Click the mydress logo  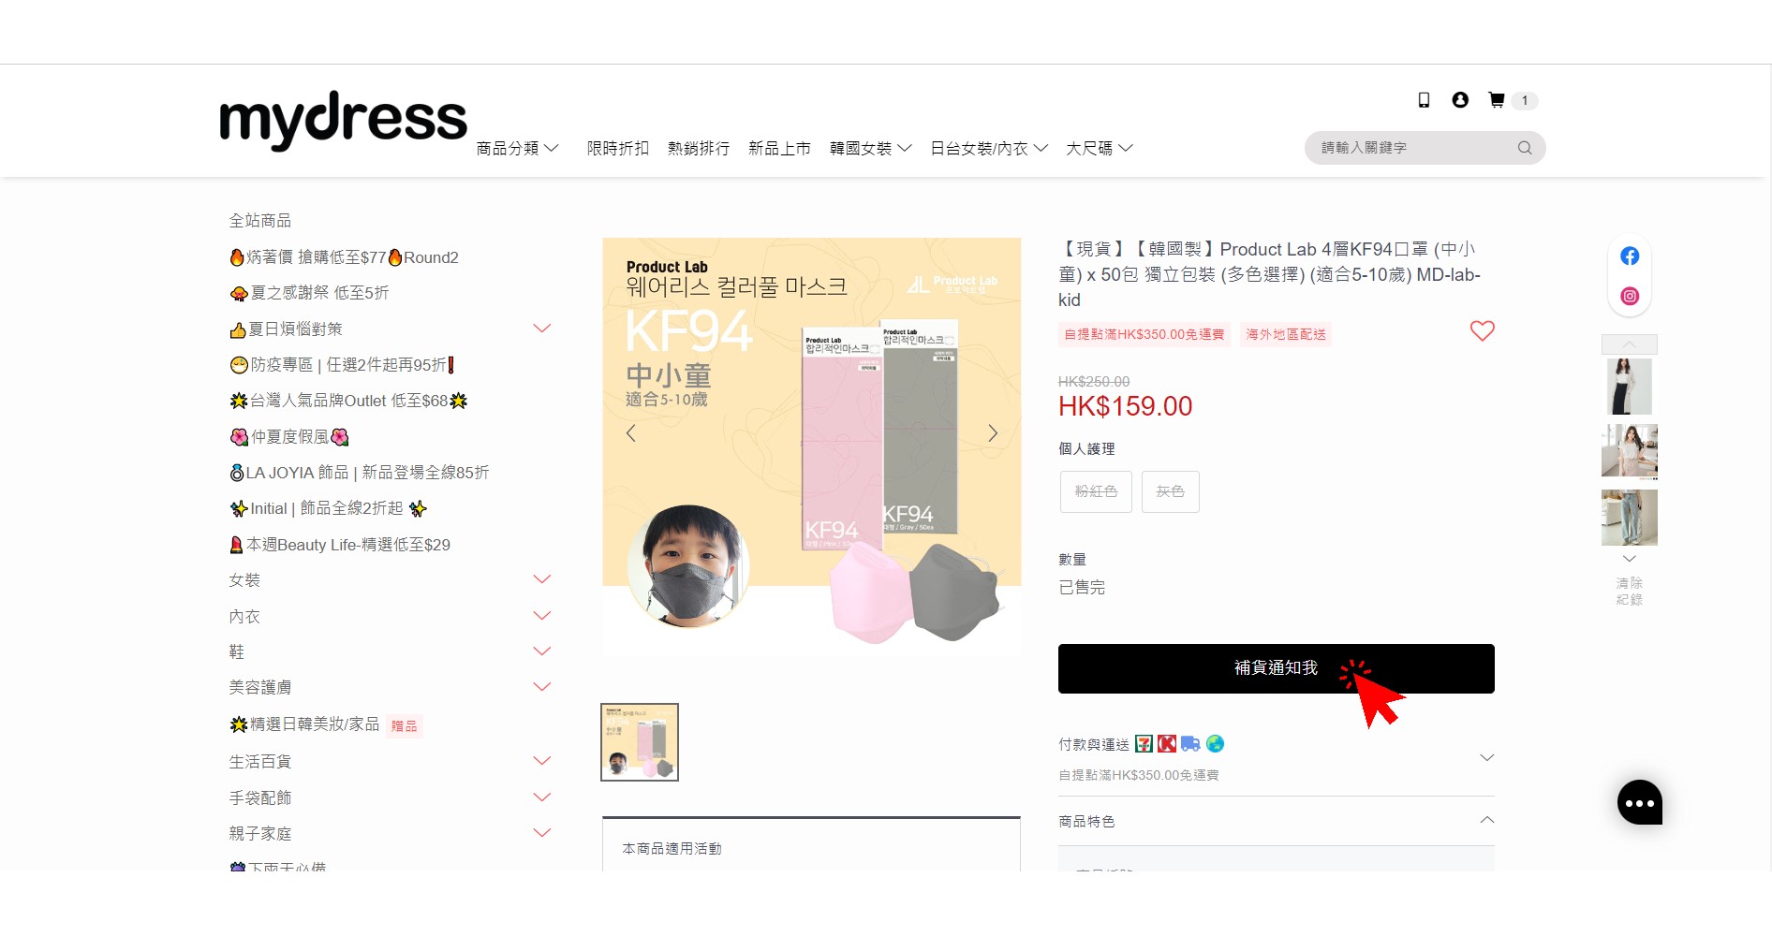tap(343, 121)
